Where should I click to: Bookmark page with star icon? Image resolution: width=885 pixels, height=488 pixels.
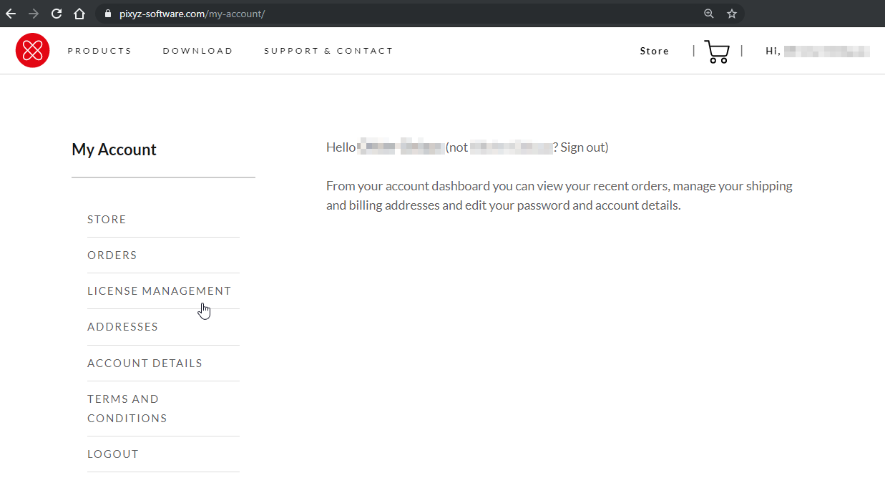click(731, 14)
